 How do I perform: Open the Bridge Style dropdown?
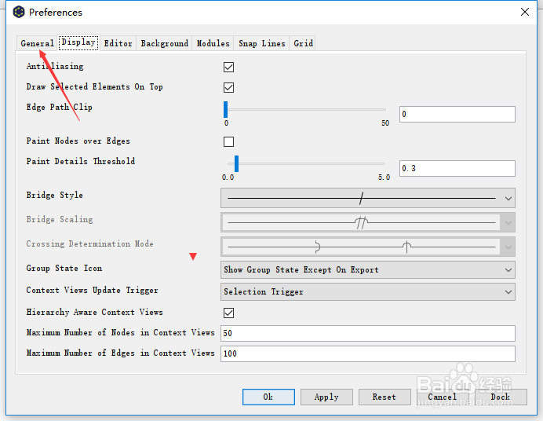coord(368,198)
